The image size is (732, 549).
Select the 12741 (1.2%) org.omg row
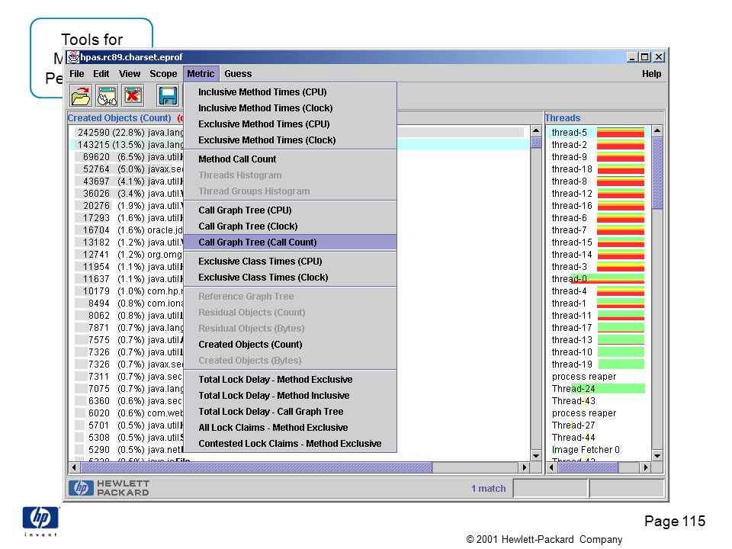pyautogui.click(x=299, y=255)
